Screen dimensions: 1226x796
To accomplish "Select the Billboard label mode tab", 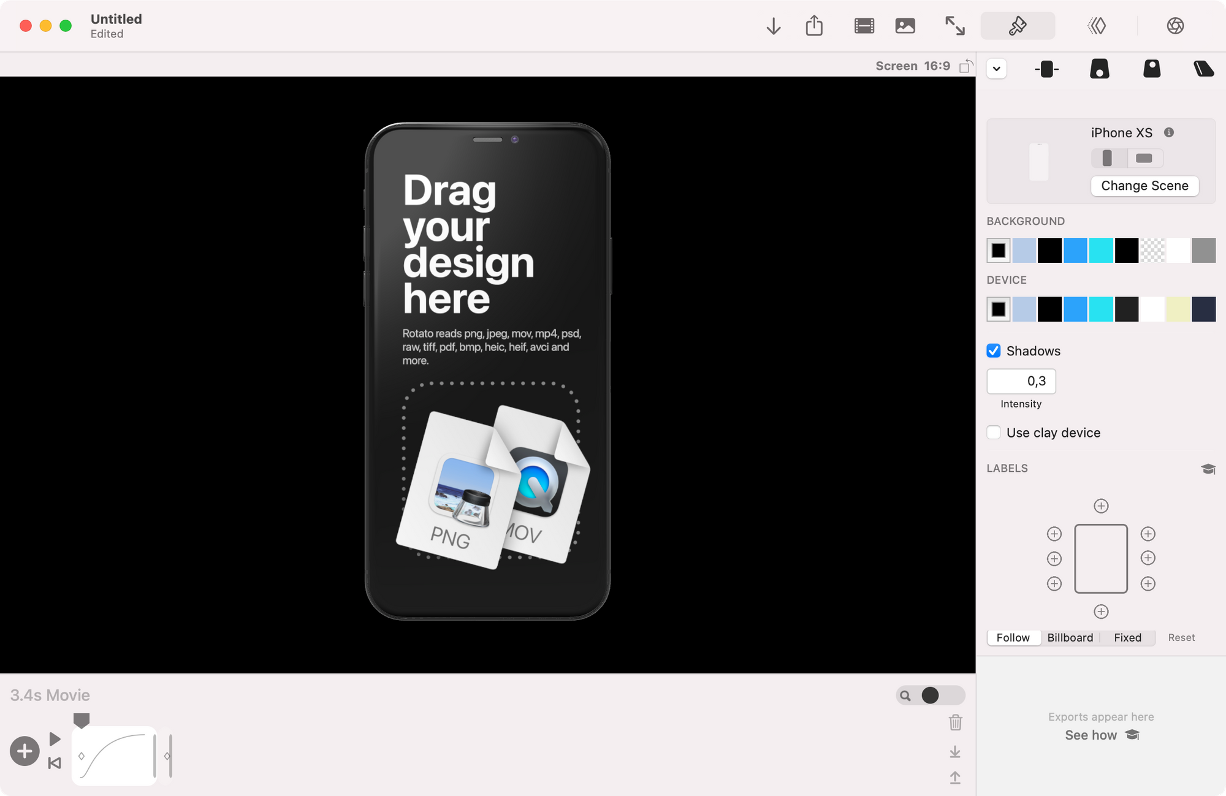I will pyautogui.click(x=1070, y=637).
